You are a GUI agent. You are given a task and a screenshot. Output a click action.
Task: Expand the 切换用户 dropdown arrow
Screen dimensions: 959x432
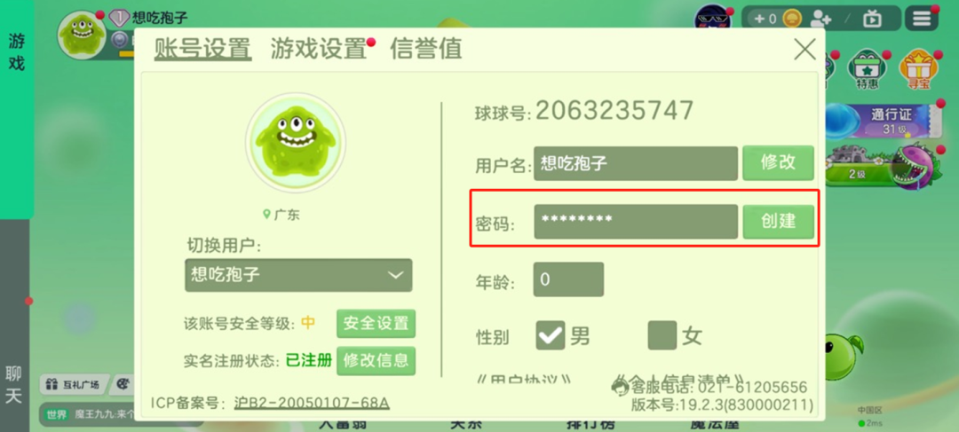coord(394,275)
